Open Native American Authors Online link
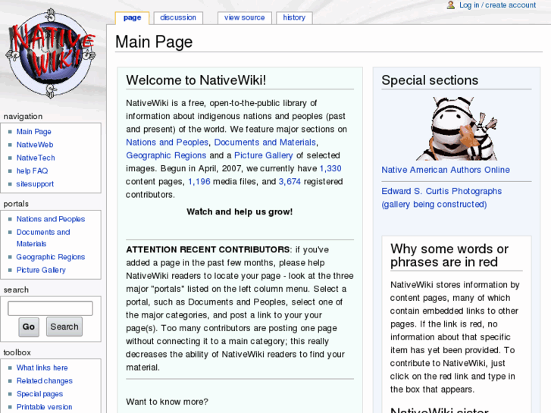551x413 pixels. 446,170
